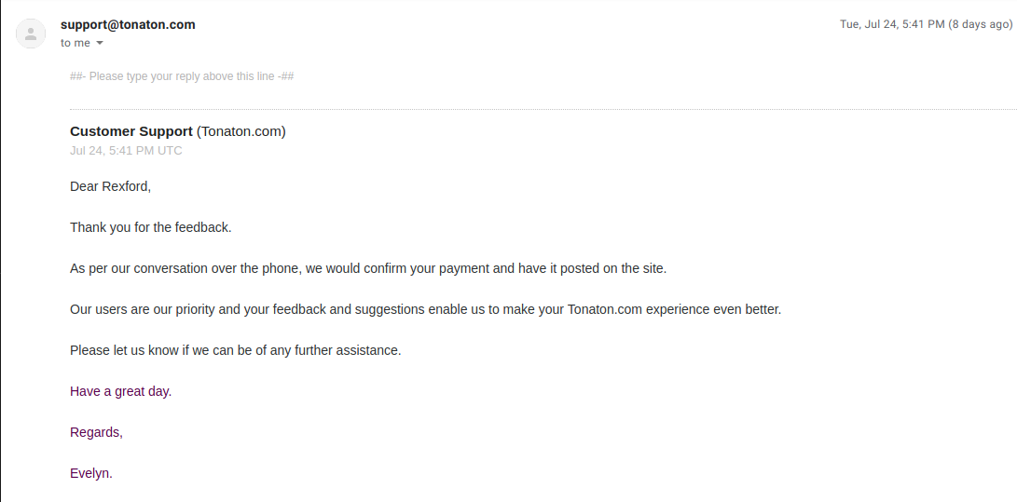The image size is (1017, 502).
Task: Click the "Regards," sign-off line
Action: tap(96, 432)
